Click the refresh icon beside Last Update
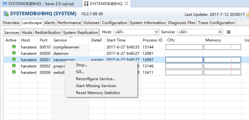This screenshot has width=249, height=120. pyautogui.click(x=248, y=15)
